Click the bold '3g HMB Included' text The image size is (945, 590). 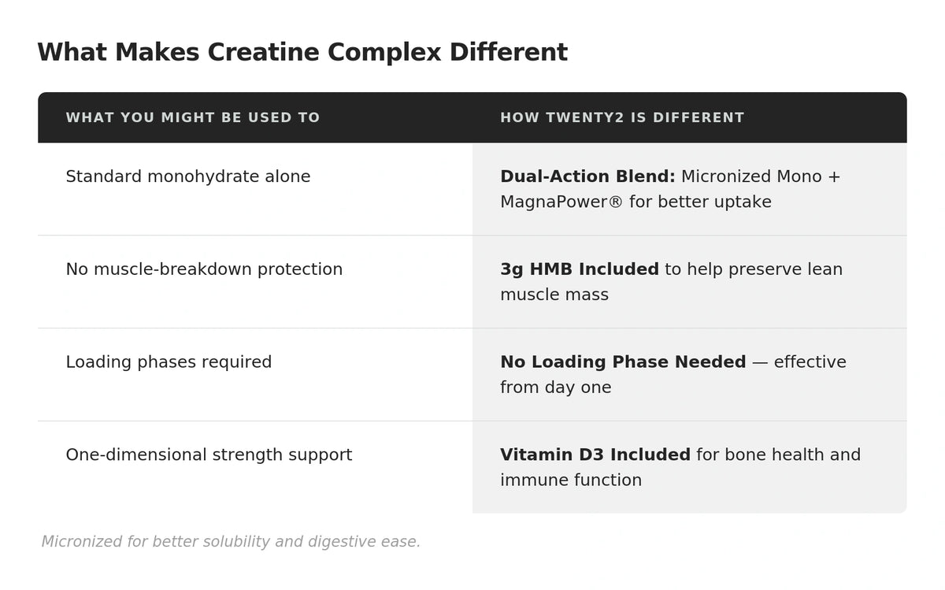[x=579, y=269]
